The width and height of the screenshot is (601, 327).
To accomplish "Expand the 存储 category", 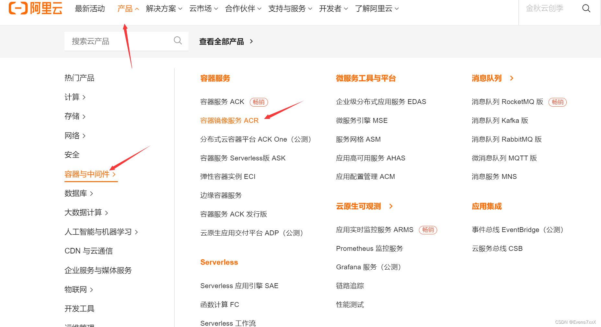I will [75, 116].
